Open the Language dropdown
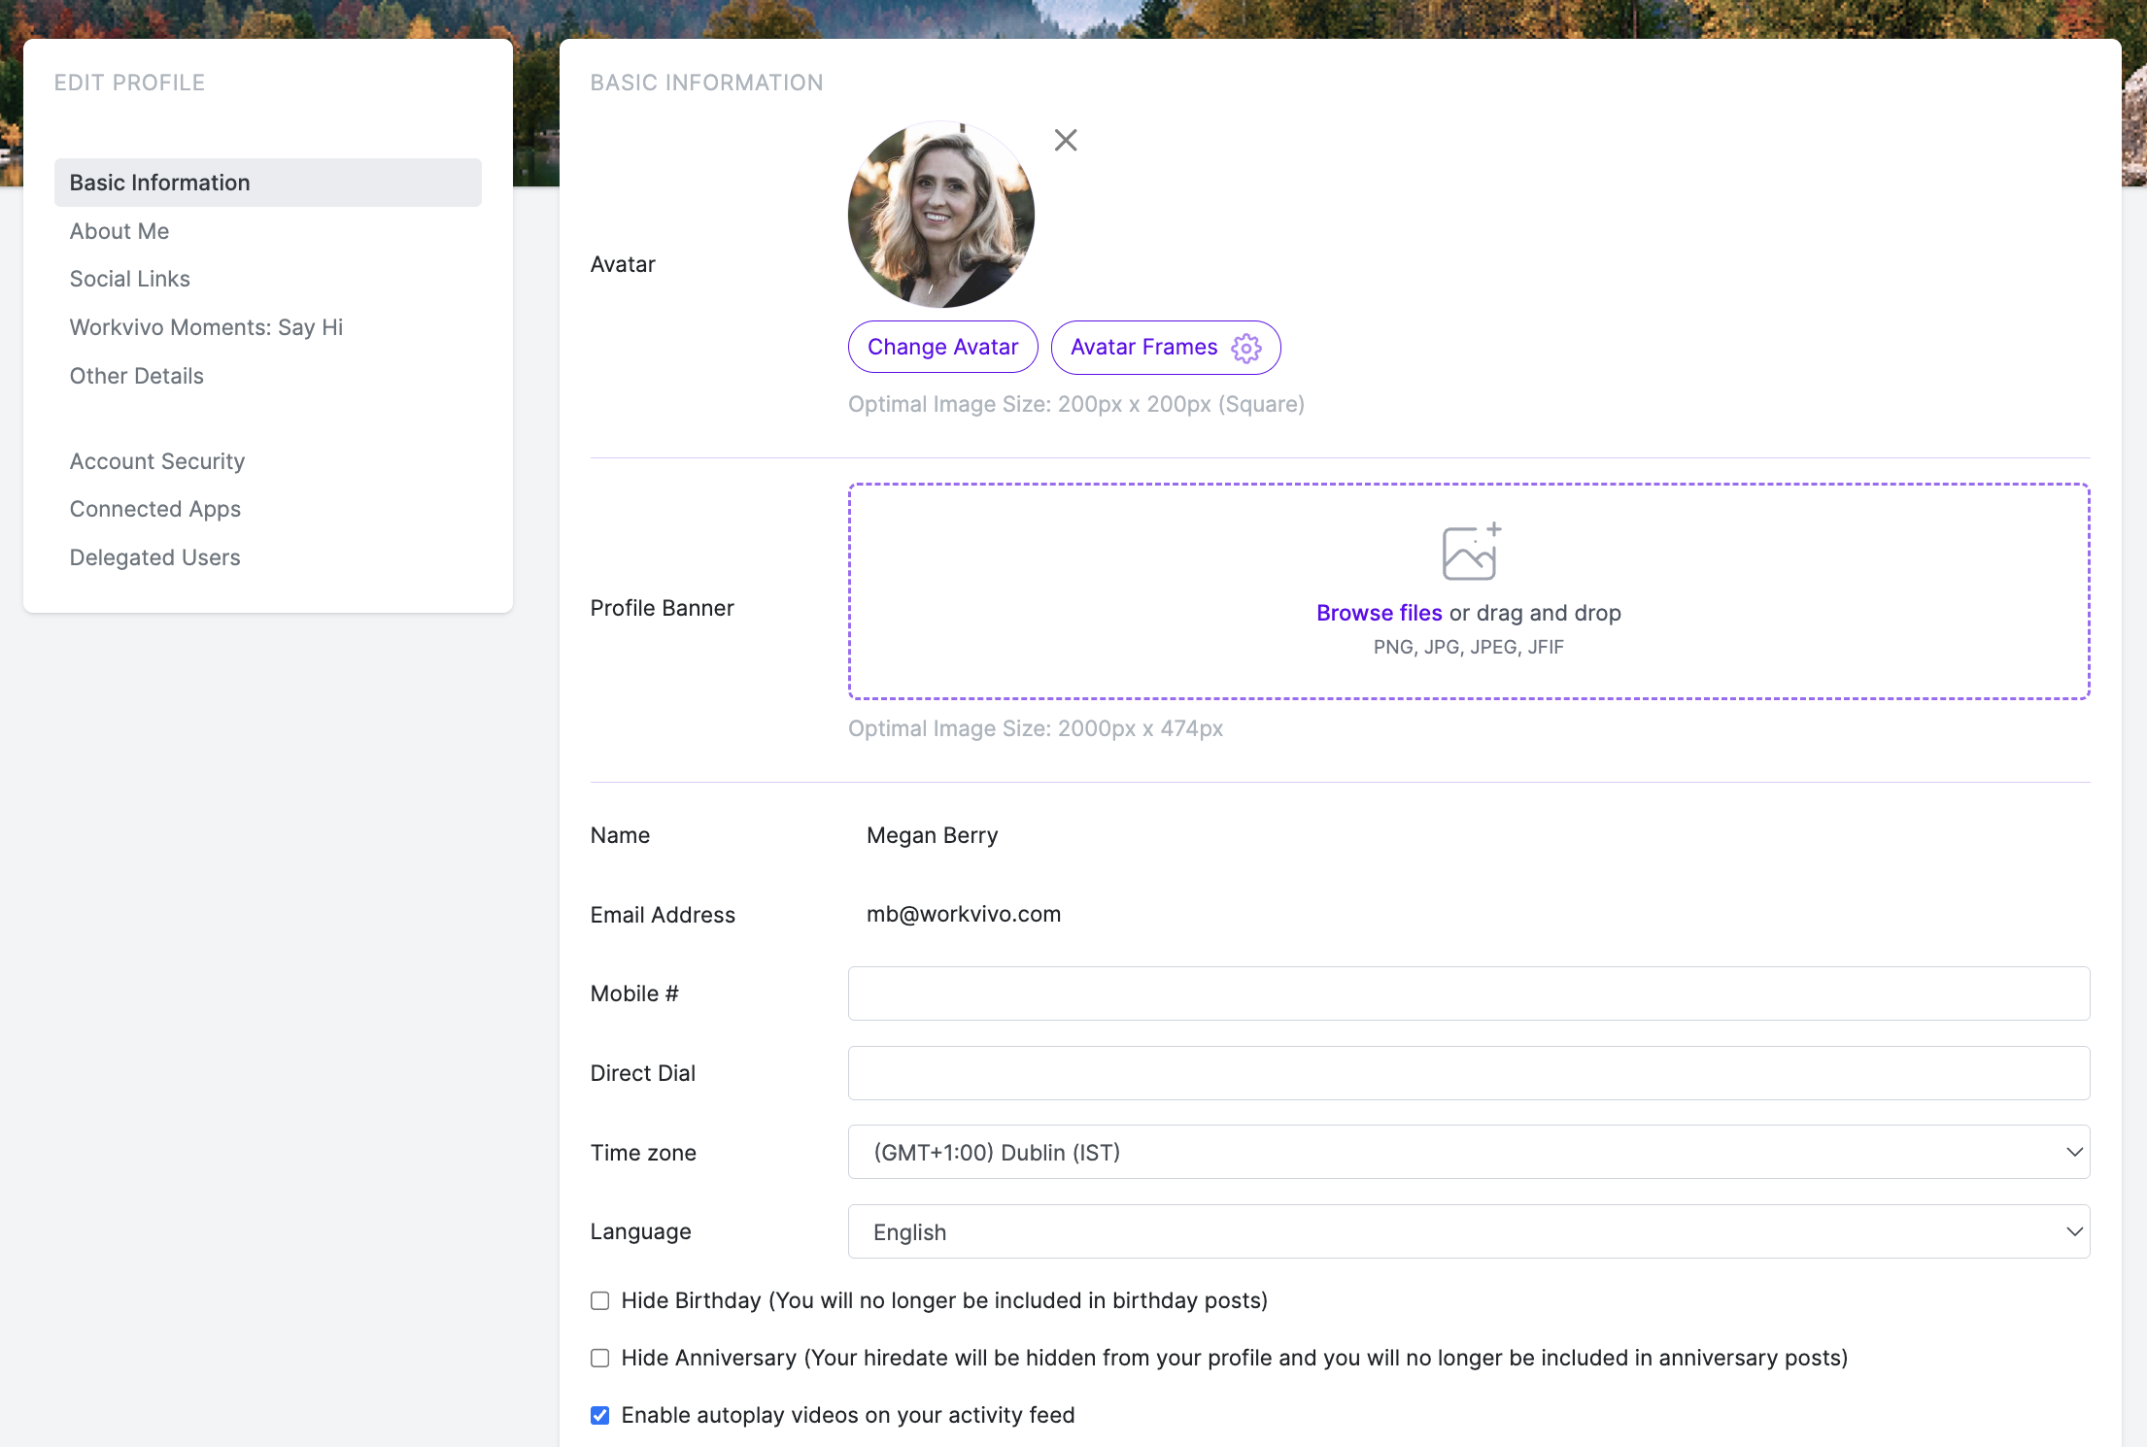The height and width of the screenshot is (1447, 2147). pos(1469,1231)
